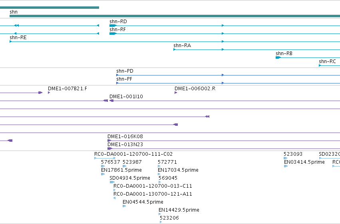The width and height of the screenshot is (340, 224).
Task: Click the EN17034.5prime marker
Action: (x=159, y=174)
